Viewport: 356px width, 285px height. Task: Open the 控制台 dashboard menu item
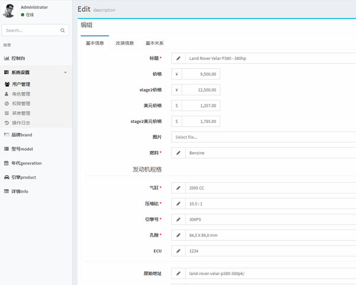18,58
